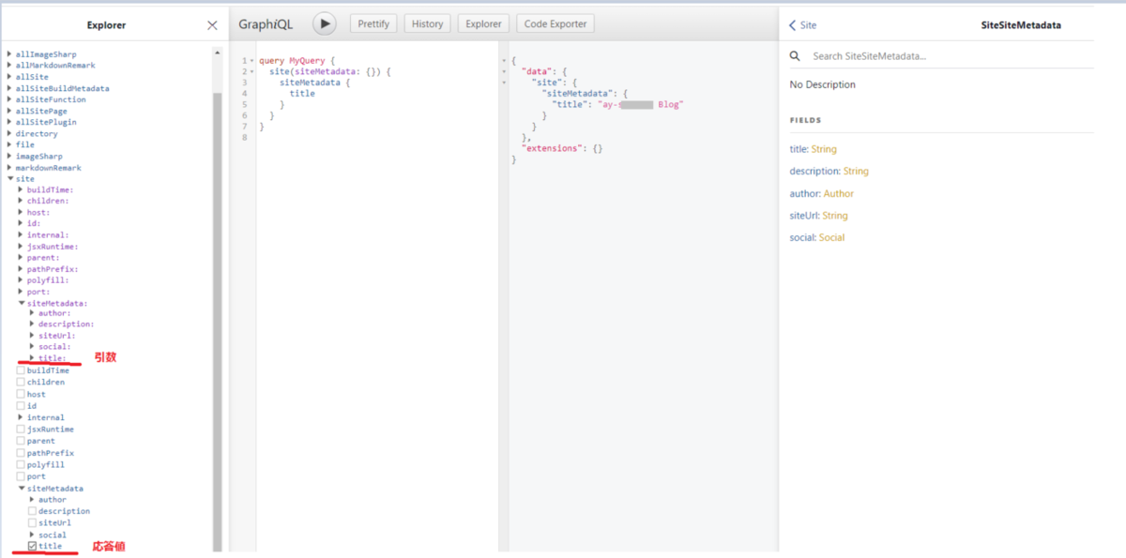This screenshot has height=558, width=1126.
Task: Expand the blue author field node
Action: point(32,500)
